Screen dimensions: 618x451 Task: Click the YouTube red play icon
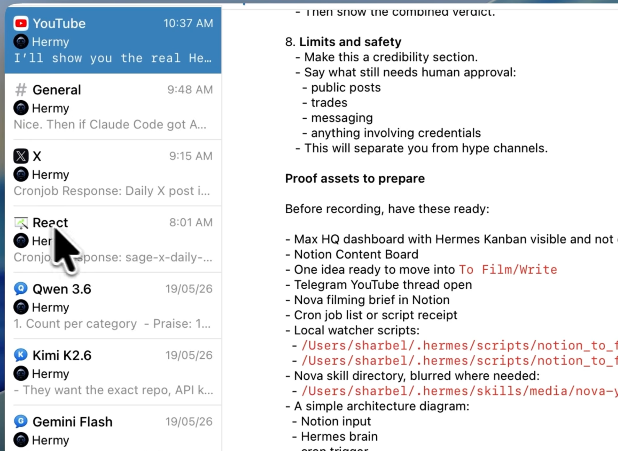point(21,23)
